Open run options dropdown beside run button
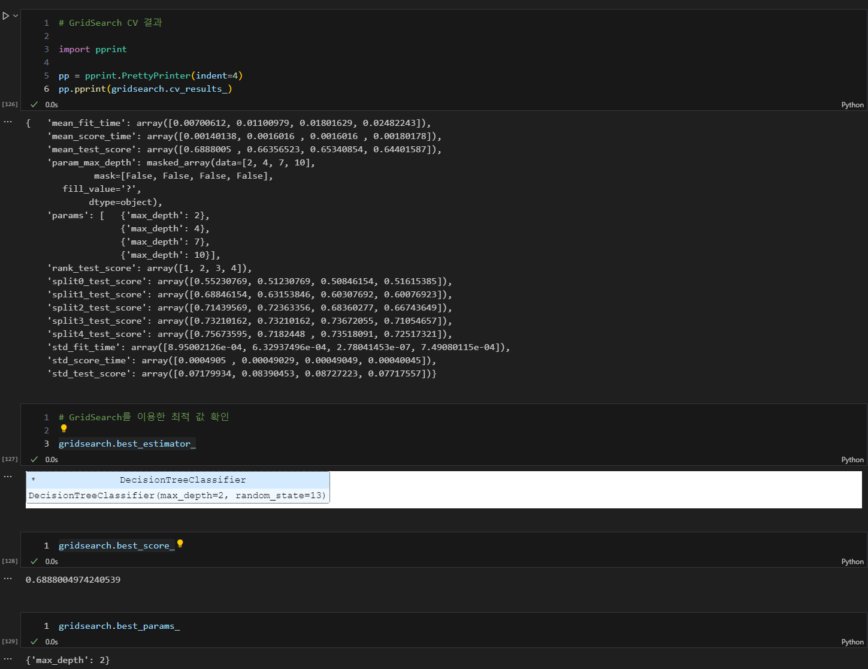This screenshot has width=868, height=669. point(16,16)
